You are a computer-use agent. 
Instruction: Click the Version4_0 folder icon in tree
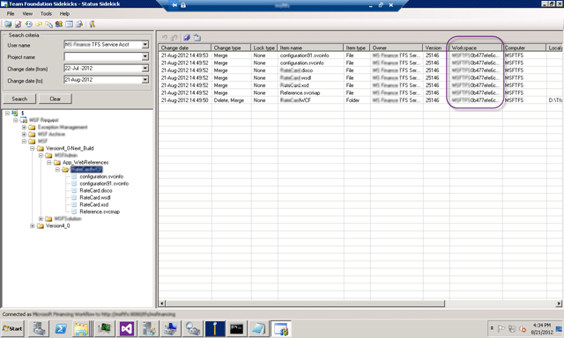[41, 226]
